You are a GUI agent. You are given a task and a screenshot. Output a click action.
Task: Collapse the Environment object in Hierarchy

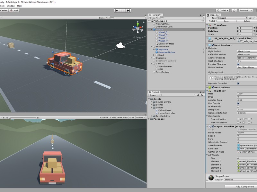point(152,47)
